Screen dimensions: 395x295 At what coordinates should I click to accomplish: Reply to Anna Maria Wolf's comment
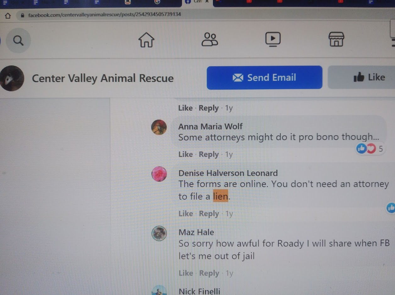click(209, 154)
